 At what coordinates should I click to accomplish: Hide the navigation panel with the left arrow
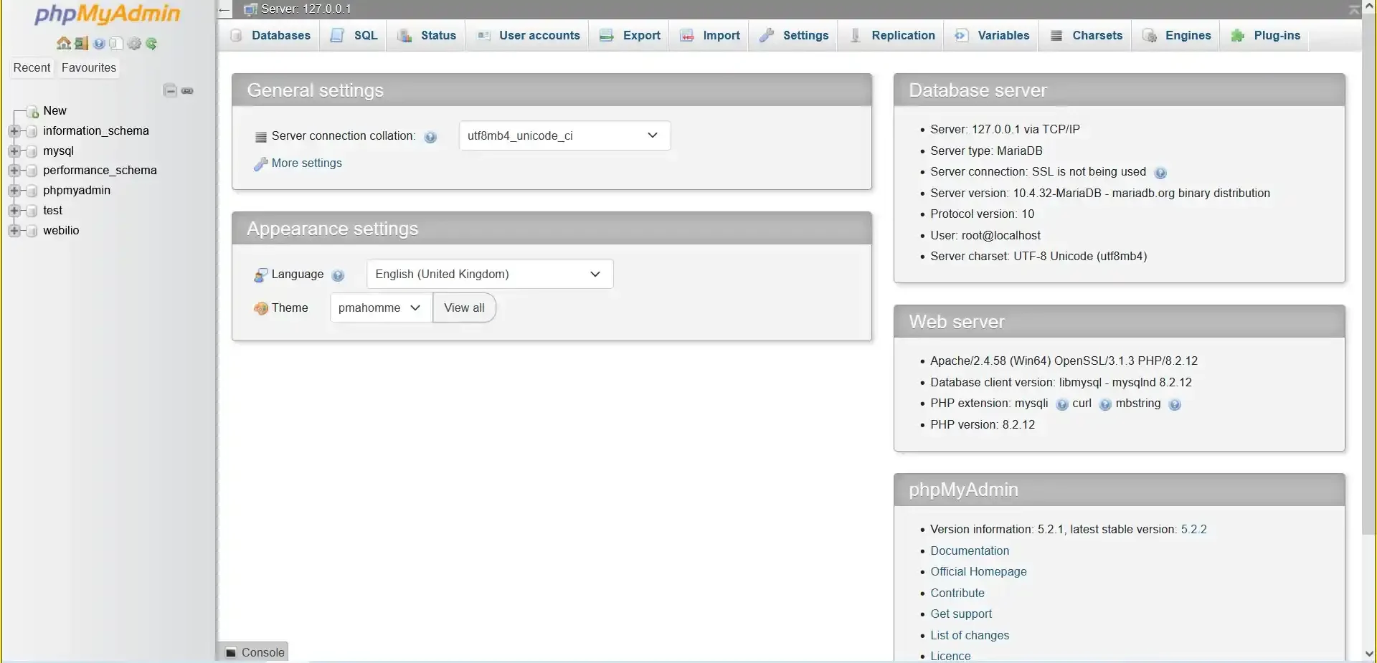click(224, 10)
